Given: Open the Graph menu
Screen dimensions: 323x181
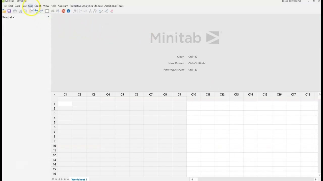Looking at the screenshot, I should pos(38,6).
